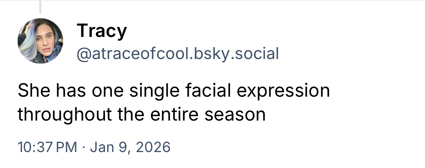This screenshot has height=168, width=425.
Task: Click the dot separator between time and date
Action: coord(83,147)
